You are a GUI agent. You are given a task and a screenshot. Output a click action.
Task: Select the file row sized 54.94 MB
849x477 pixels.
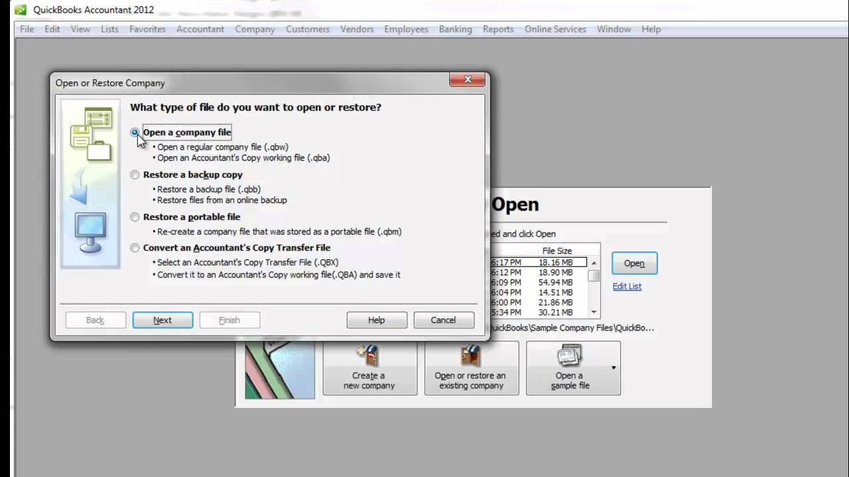[539, 282]
